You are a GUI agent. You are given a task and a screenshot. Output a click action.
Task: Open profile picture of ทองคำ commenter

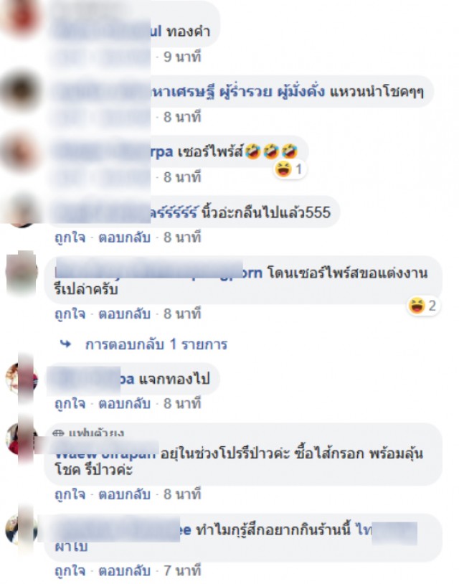click(x=19, y=17)
